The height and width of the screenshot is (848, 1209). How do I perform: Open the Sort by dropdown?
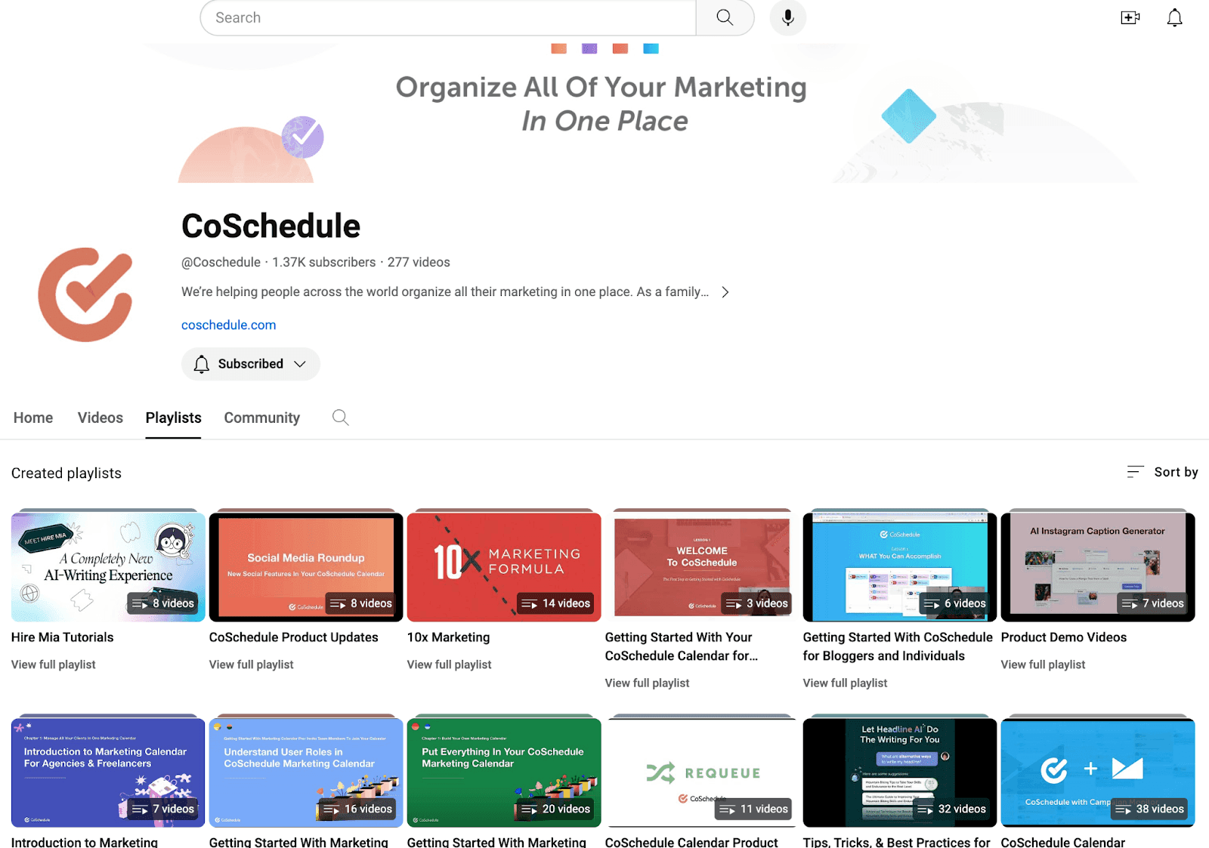[x=1162, y=472]
